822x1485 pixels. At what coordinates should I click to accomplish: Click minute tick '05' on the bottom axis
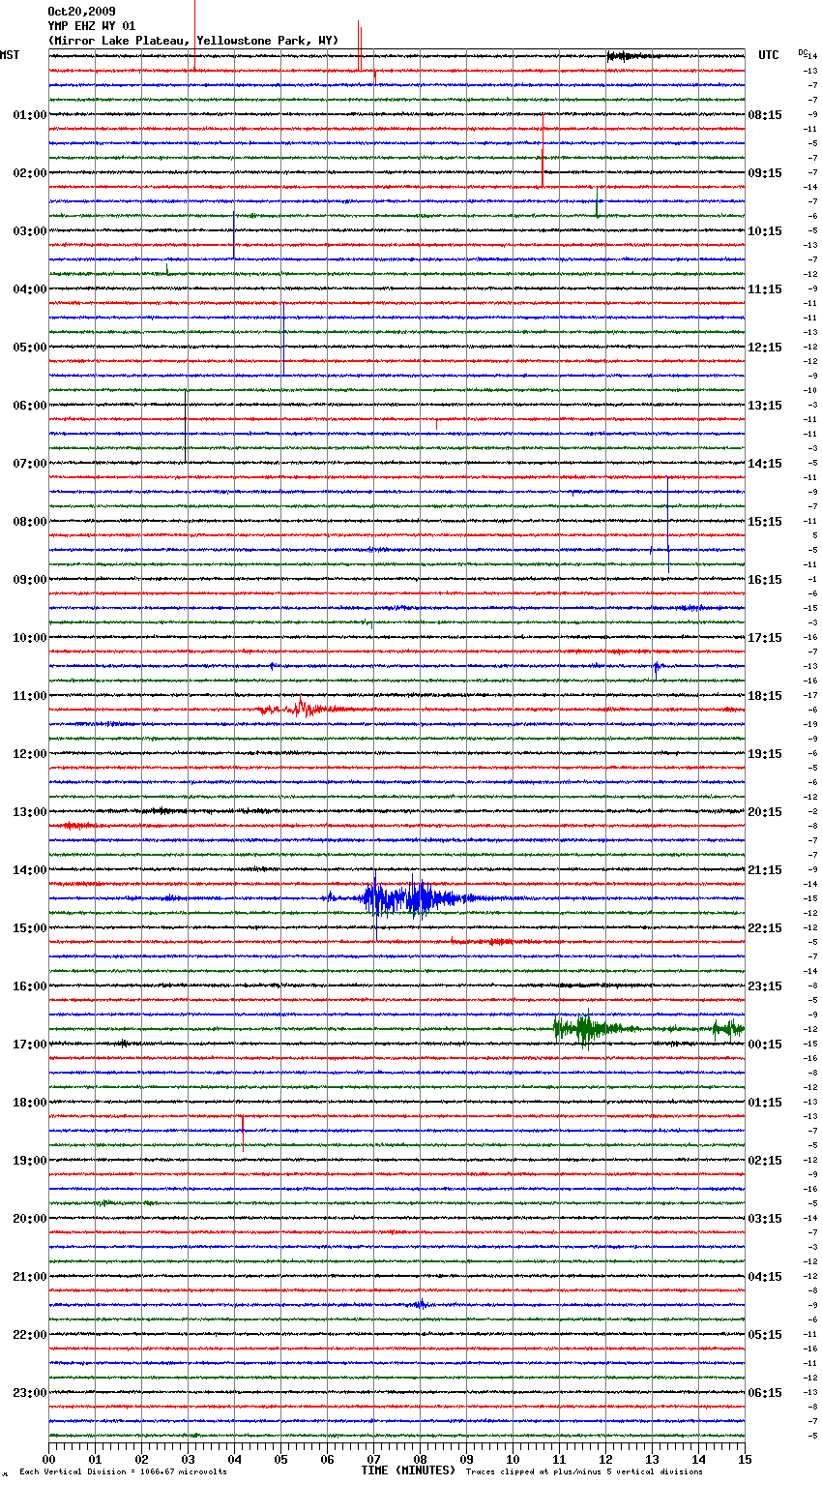[280, 1459]
